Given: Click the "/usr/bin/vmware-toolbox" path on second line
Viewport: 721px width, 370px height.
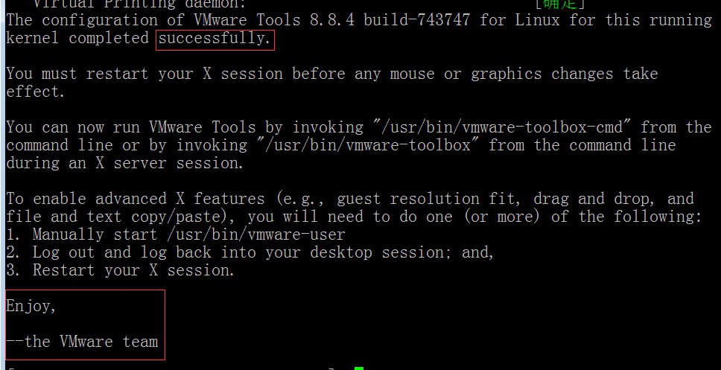Looking at the screenshot, I should [x=364, y=145].
